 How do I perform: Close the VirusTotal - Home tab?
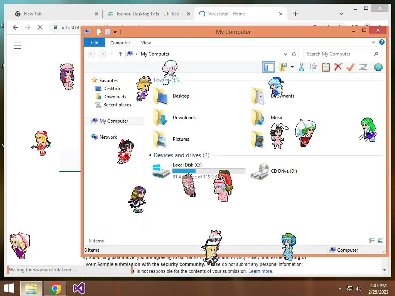281,14
